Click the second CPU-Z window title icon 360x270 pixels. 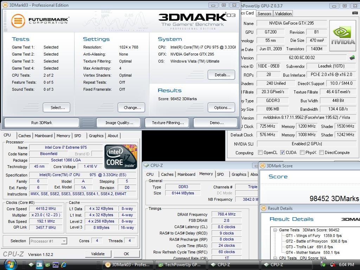pyautogui.click(x=146, y=165)
